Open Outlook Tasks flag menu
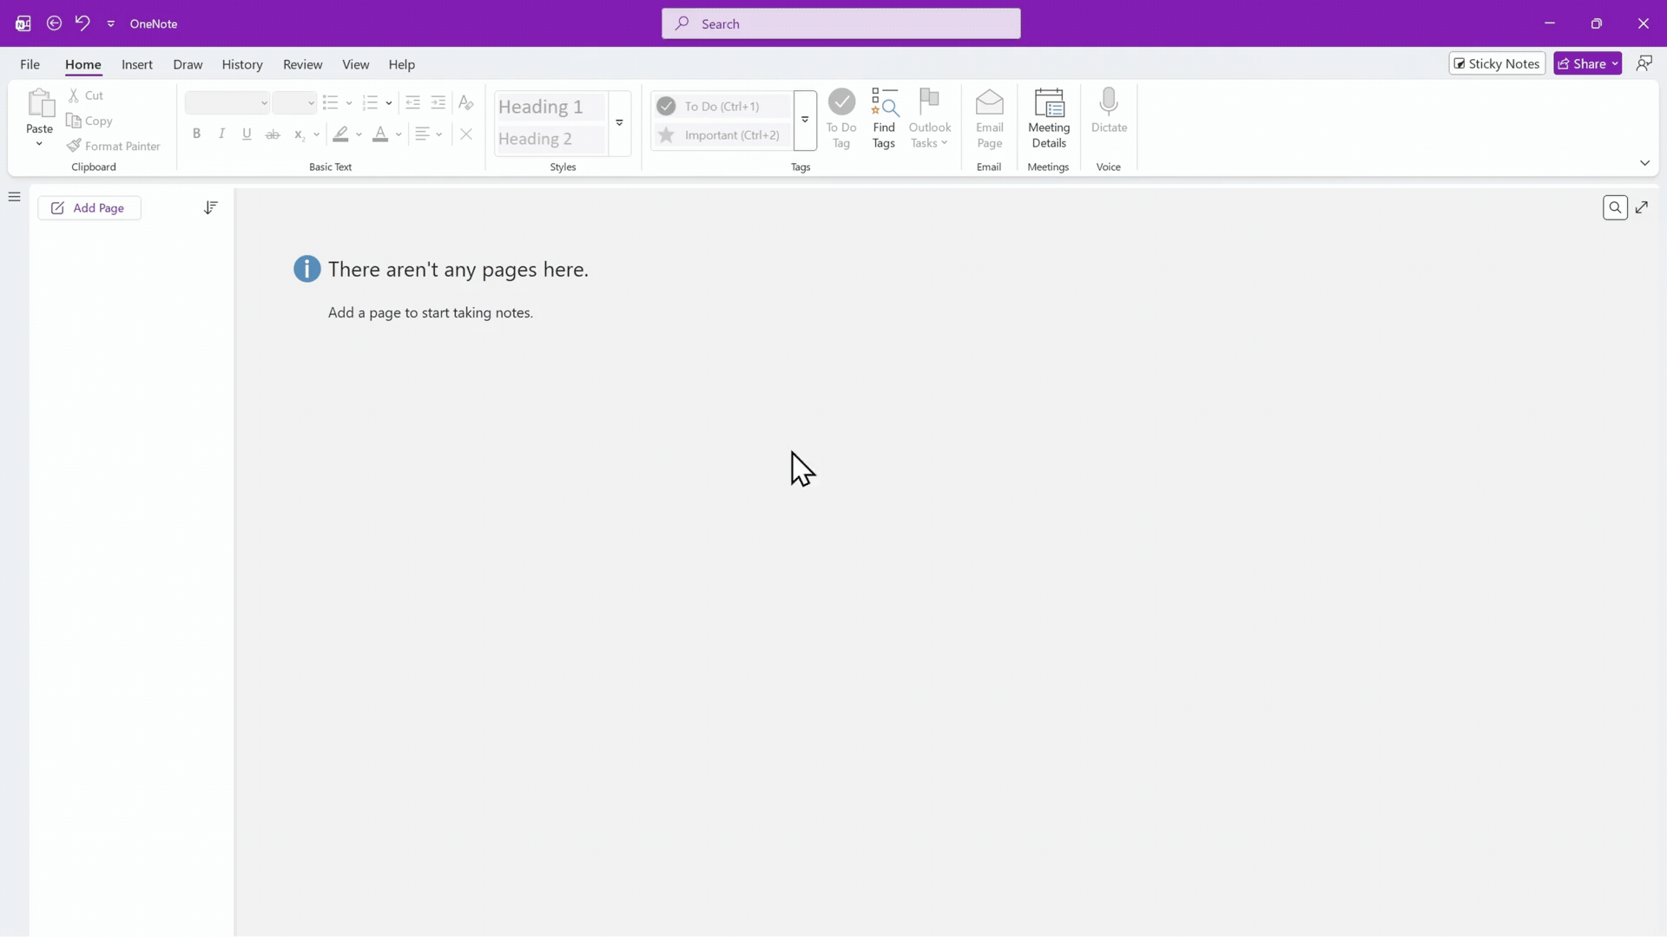The width and height of the screenshot is (1667, 937). tap(930, 119)
